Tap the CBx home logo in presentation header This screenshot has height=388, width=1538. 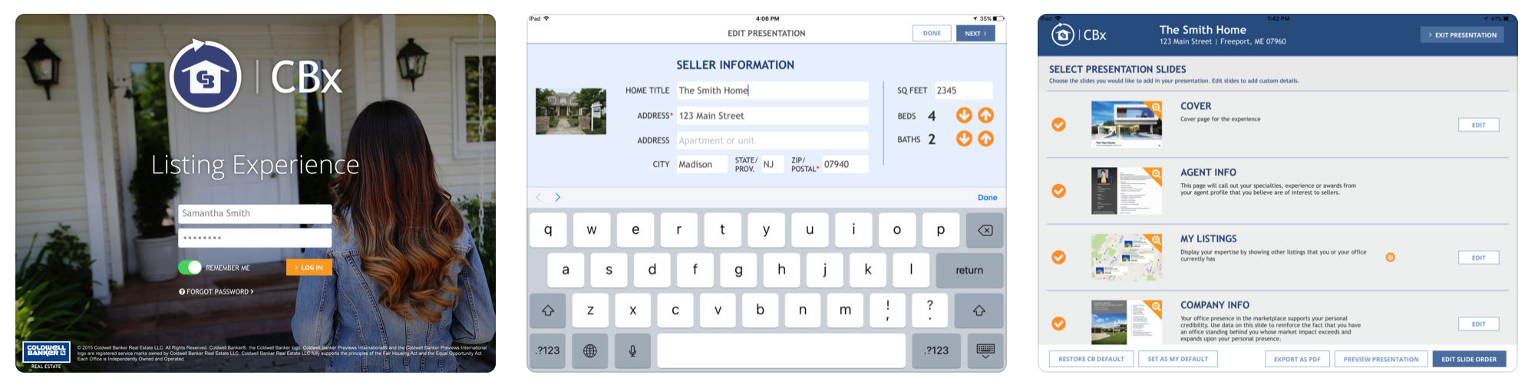click(1062, 35)
